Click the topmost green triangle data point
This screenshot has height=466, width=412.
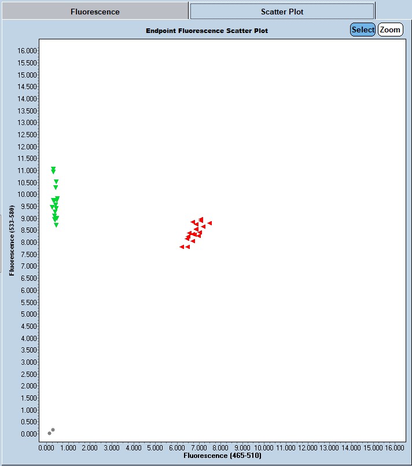[53, 169]
